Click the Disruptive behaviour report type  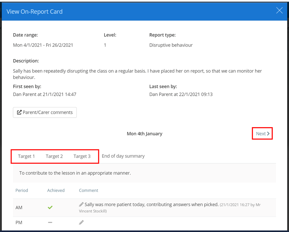point(171,45)
